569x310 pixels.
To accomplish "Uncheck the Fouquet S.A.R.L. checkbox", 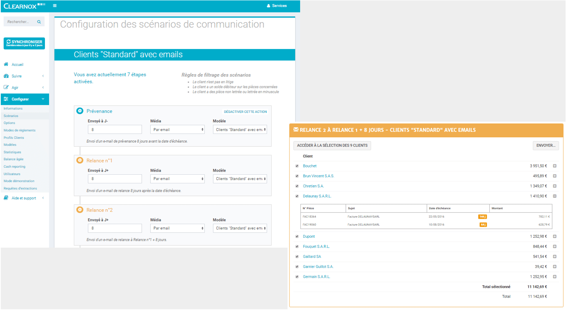I will (x=297, y=246).
